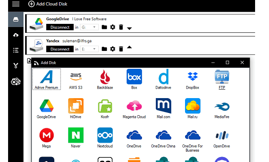The width and height of the screenshot is (269, 162).
Task: Select GoogleDrive provider in Add Disk
Action: coord(46,108)
